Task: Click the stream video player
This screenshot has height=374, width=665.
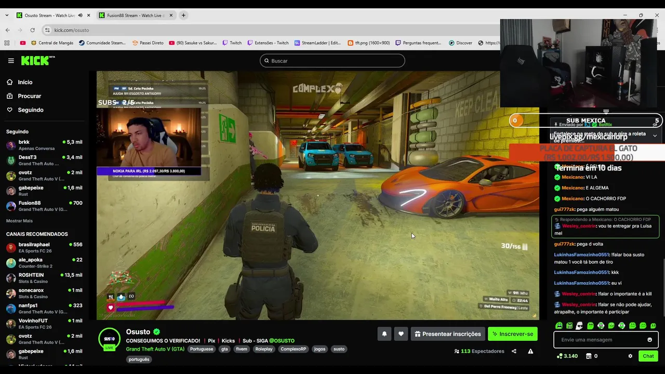Action: tap(317, 195)
